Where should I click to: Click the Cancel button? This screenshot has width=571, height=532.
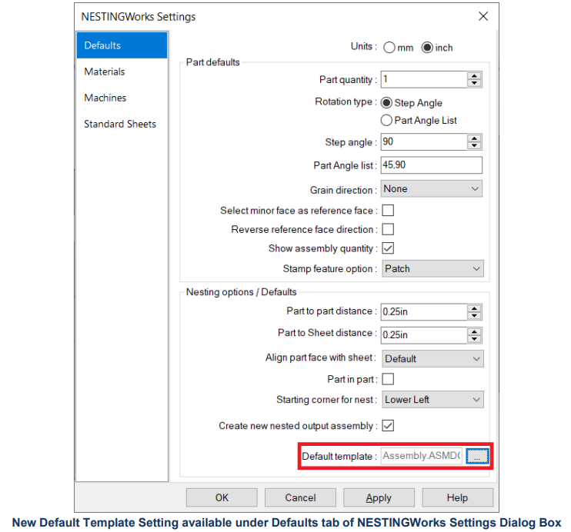tap(300, 498)
